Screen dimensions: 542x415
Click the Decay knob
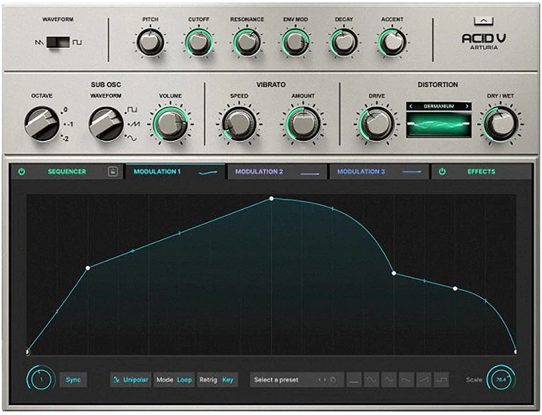[344, 42]
